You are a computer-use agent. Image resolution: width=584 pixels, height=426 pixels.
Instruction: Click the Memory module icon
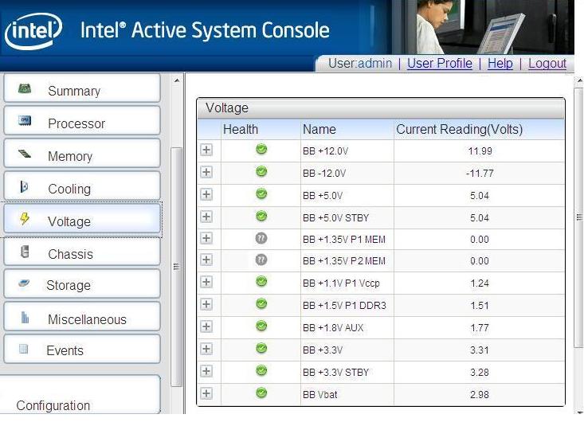pyautogui.click(x=25, y=153)
